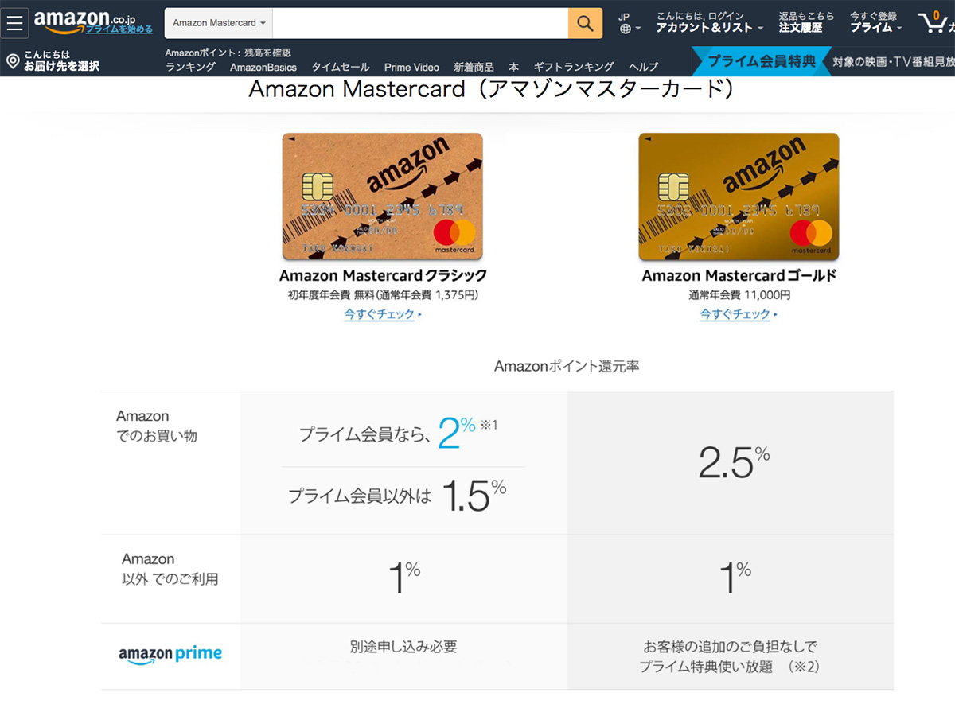Open Prime Video from the navigation bar
The width and height of the screenshot is (955, 716).
411,68
